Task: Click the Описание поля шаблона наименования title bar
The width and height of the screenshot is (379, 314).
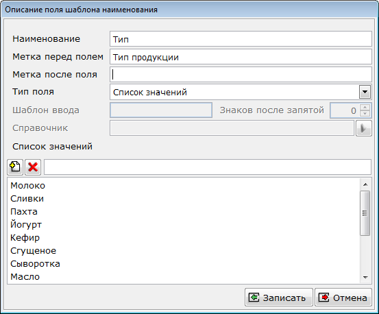Action: pos(189,10)
